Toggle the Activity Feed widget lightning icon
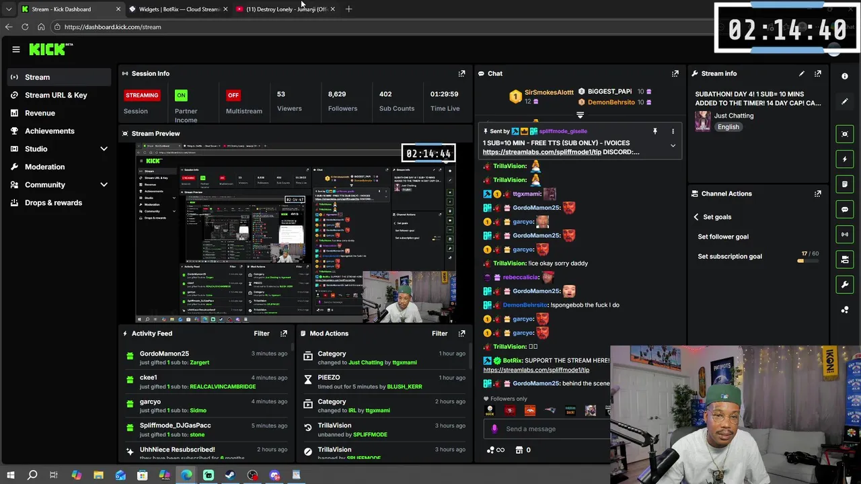 [x=845, y=159]
